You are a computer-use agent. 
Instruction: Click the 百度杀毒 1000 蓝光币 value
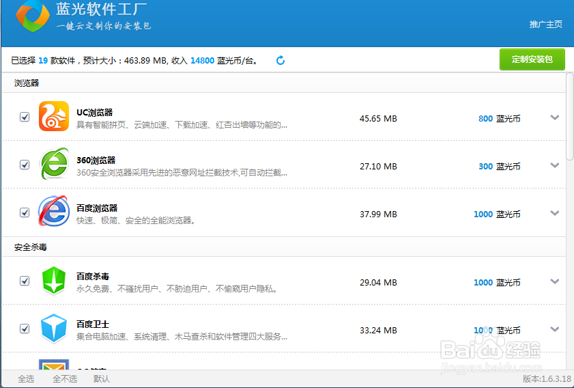[x=497, y=283]
